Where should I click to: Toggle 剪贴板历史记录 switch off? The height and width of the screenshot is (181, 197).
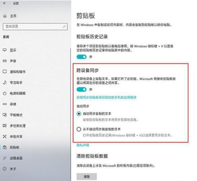pyautogui.click(x=82, y=57)
